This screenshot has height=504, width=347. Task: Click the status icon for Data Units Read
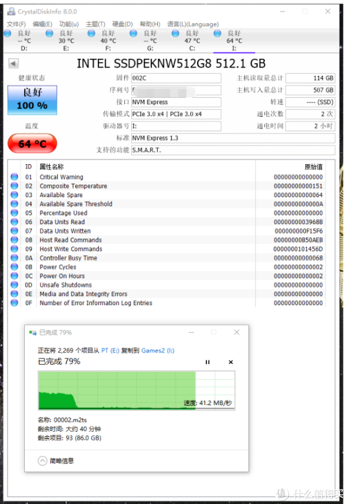coord(14,222)
